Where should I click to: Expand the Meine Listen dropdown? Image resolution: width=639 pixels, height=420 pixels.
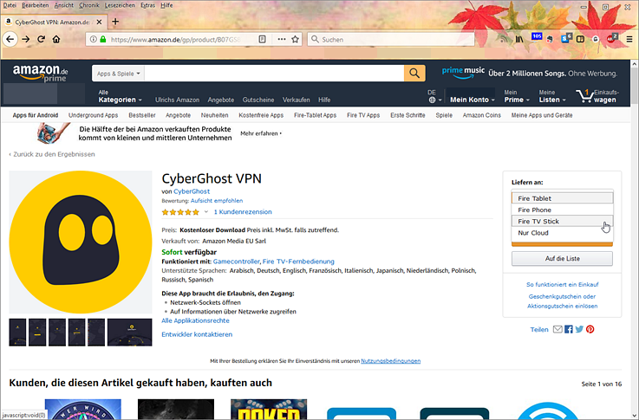(552, 96)
